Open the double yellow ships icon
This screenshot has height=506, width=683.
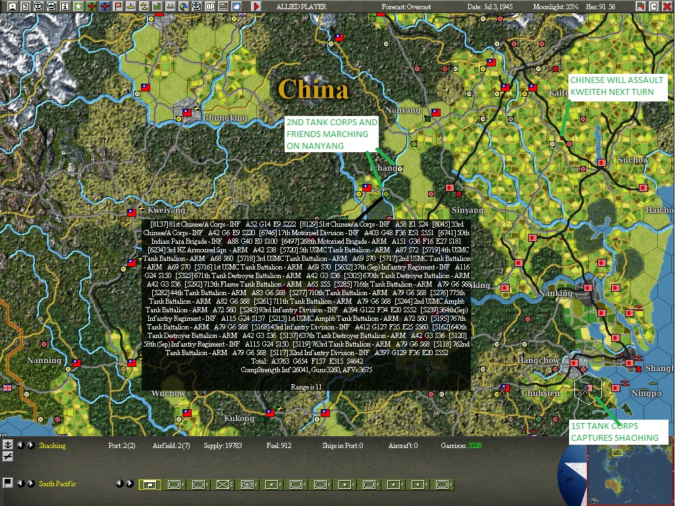coord(144,7)
